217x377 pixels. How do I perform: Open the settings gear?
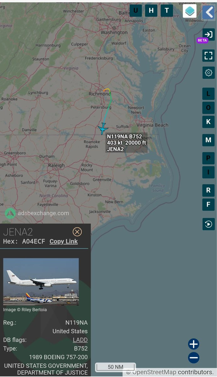pyautogui.click(x=208, y=73)
